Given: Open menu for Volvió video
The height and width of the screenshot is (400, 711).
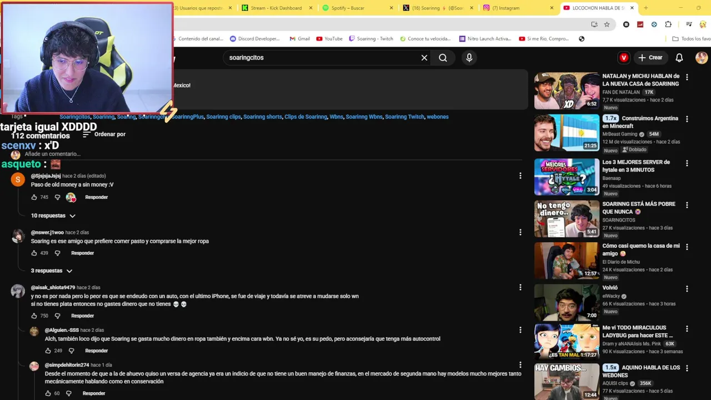Looking at the screenshot, I should coord(687,289).
